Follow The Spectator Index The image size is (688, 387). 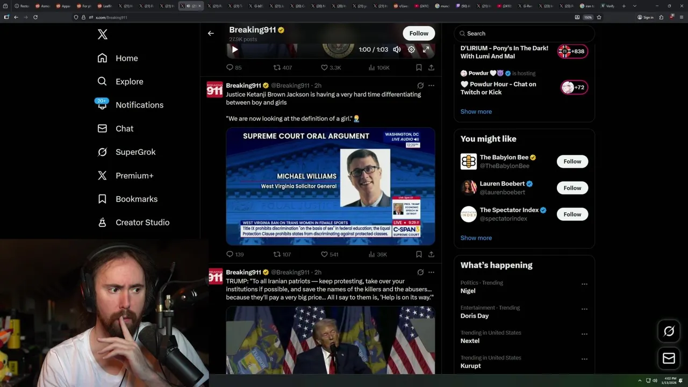[x=572, y=214]
